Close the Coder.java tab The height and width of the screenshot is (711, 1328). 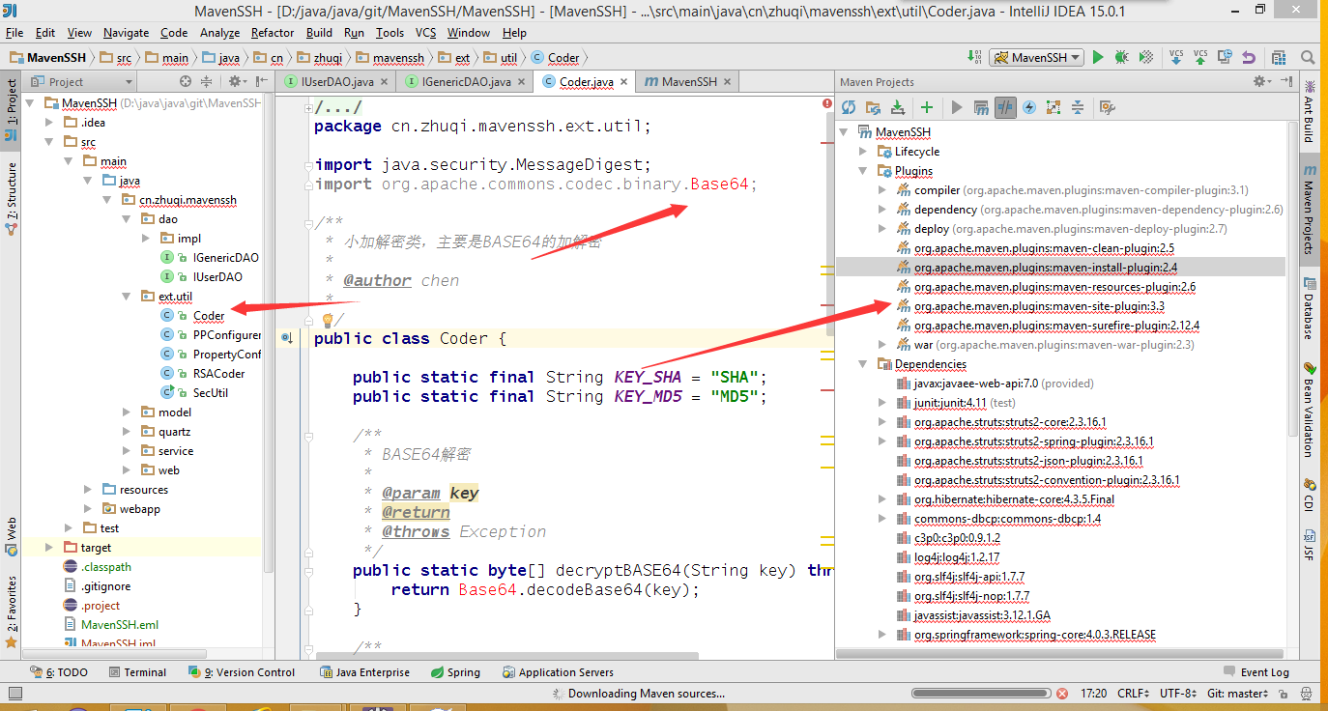(x=623, y=83)
